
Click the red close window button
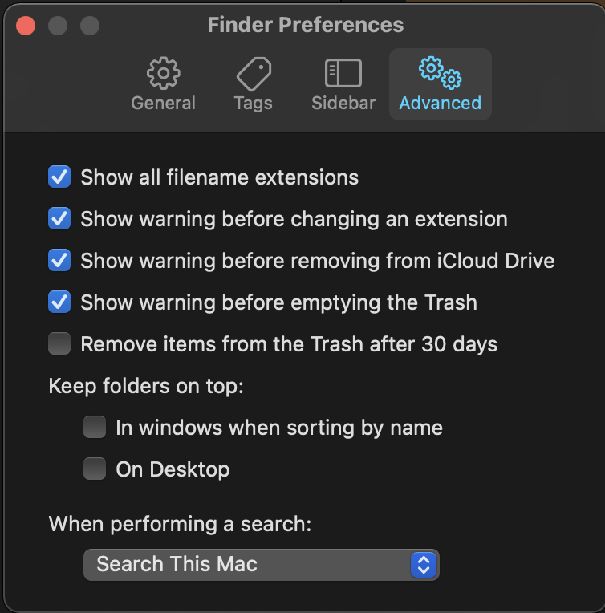[26, 26]
